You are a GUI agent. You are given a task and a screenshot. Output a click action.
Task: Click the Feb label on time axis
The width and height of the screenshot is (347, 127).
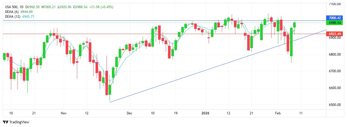coord(278,113)
